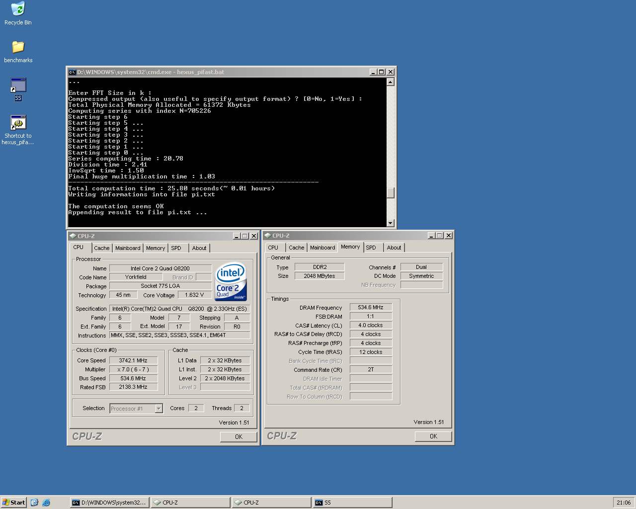The width and height of the screenshot is (636, 509).
Task: Click the DC Mode value Symmetric
Action: click(421, 276)
